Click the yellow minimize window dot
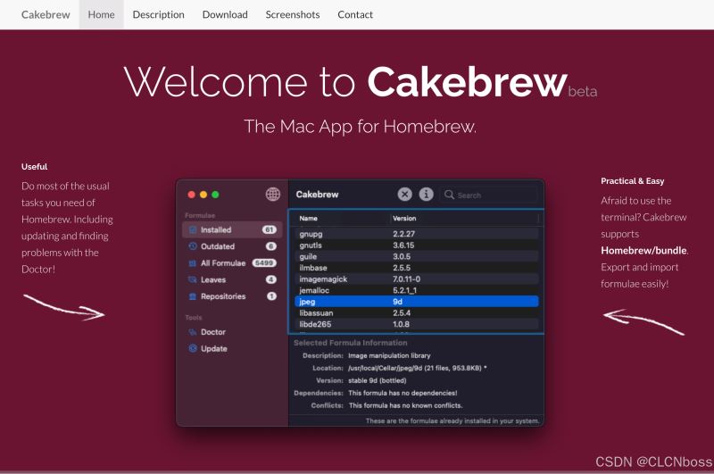Viewport: 714px width, 474px height. [x=203, y=195]
